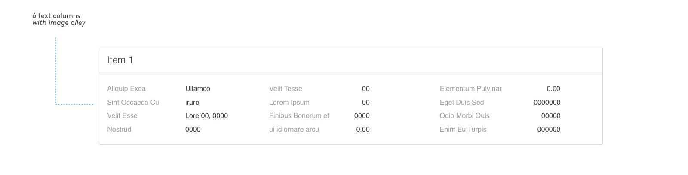Click the "00000" value beside Odio Morbi Quis
This screenshot has width=688, height=175.
pyautogui.click(x=550, y=116)
